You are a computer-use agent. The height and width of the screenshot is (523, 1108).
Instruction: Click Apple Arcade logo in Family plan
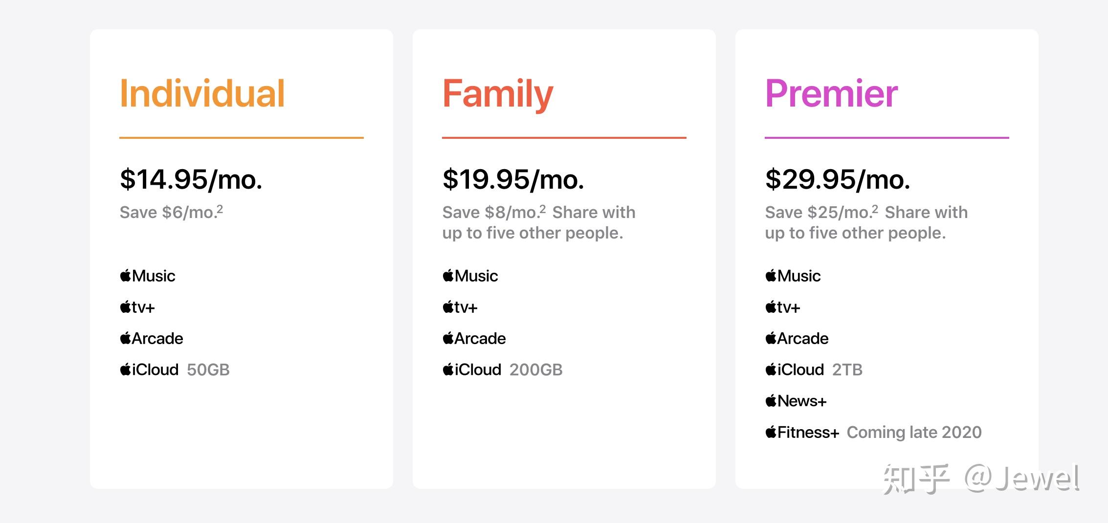point(474,338)
